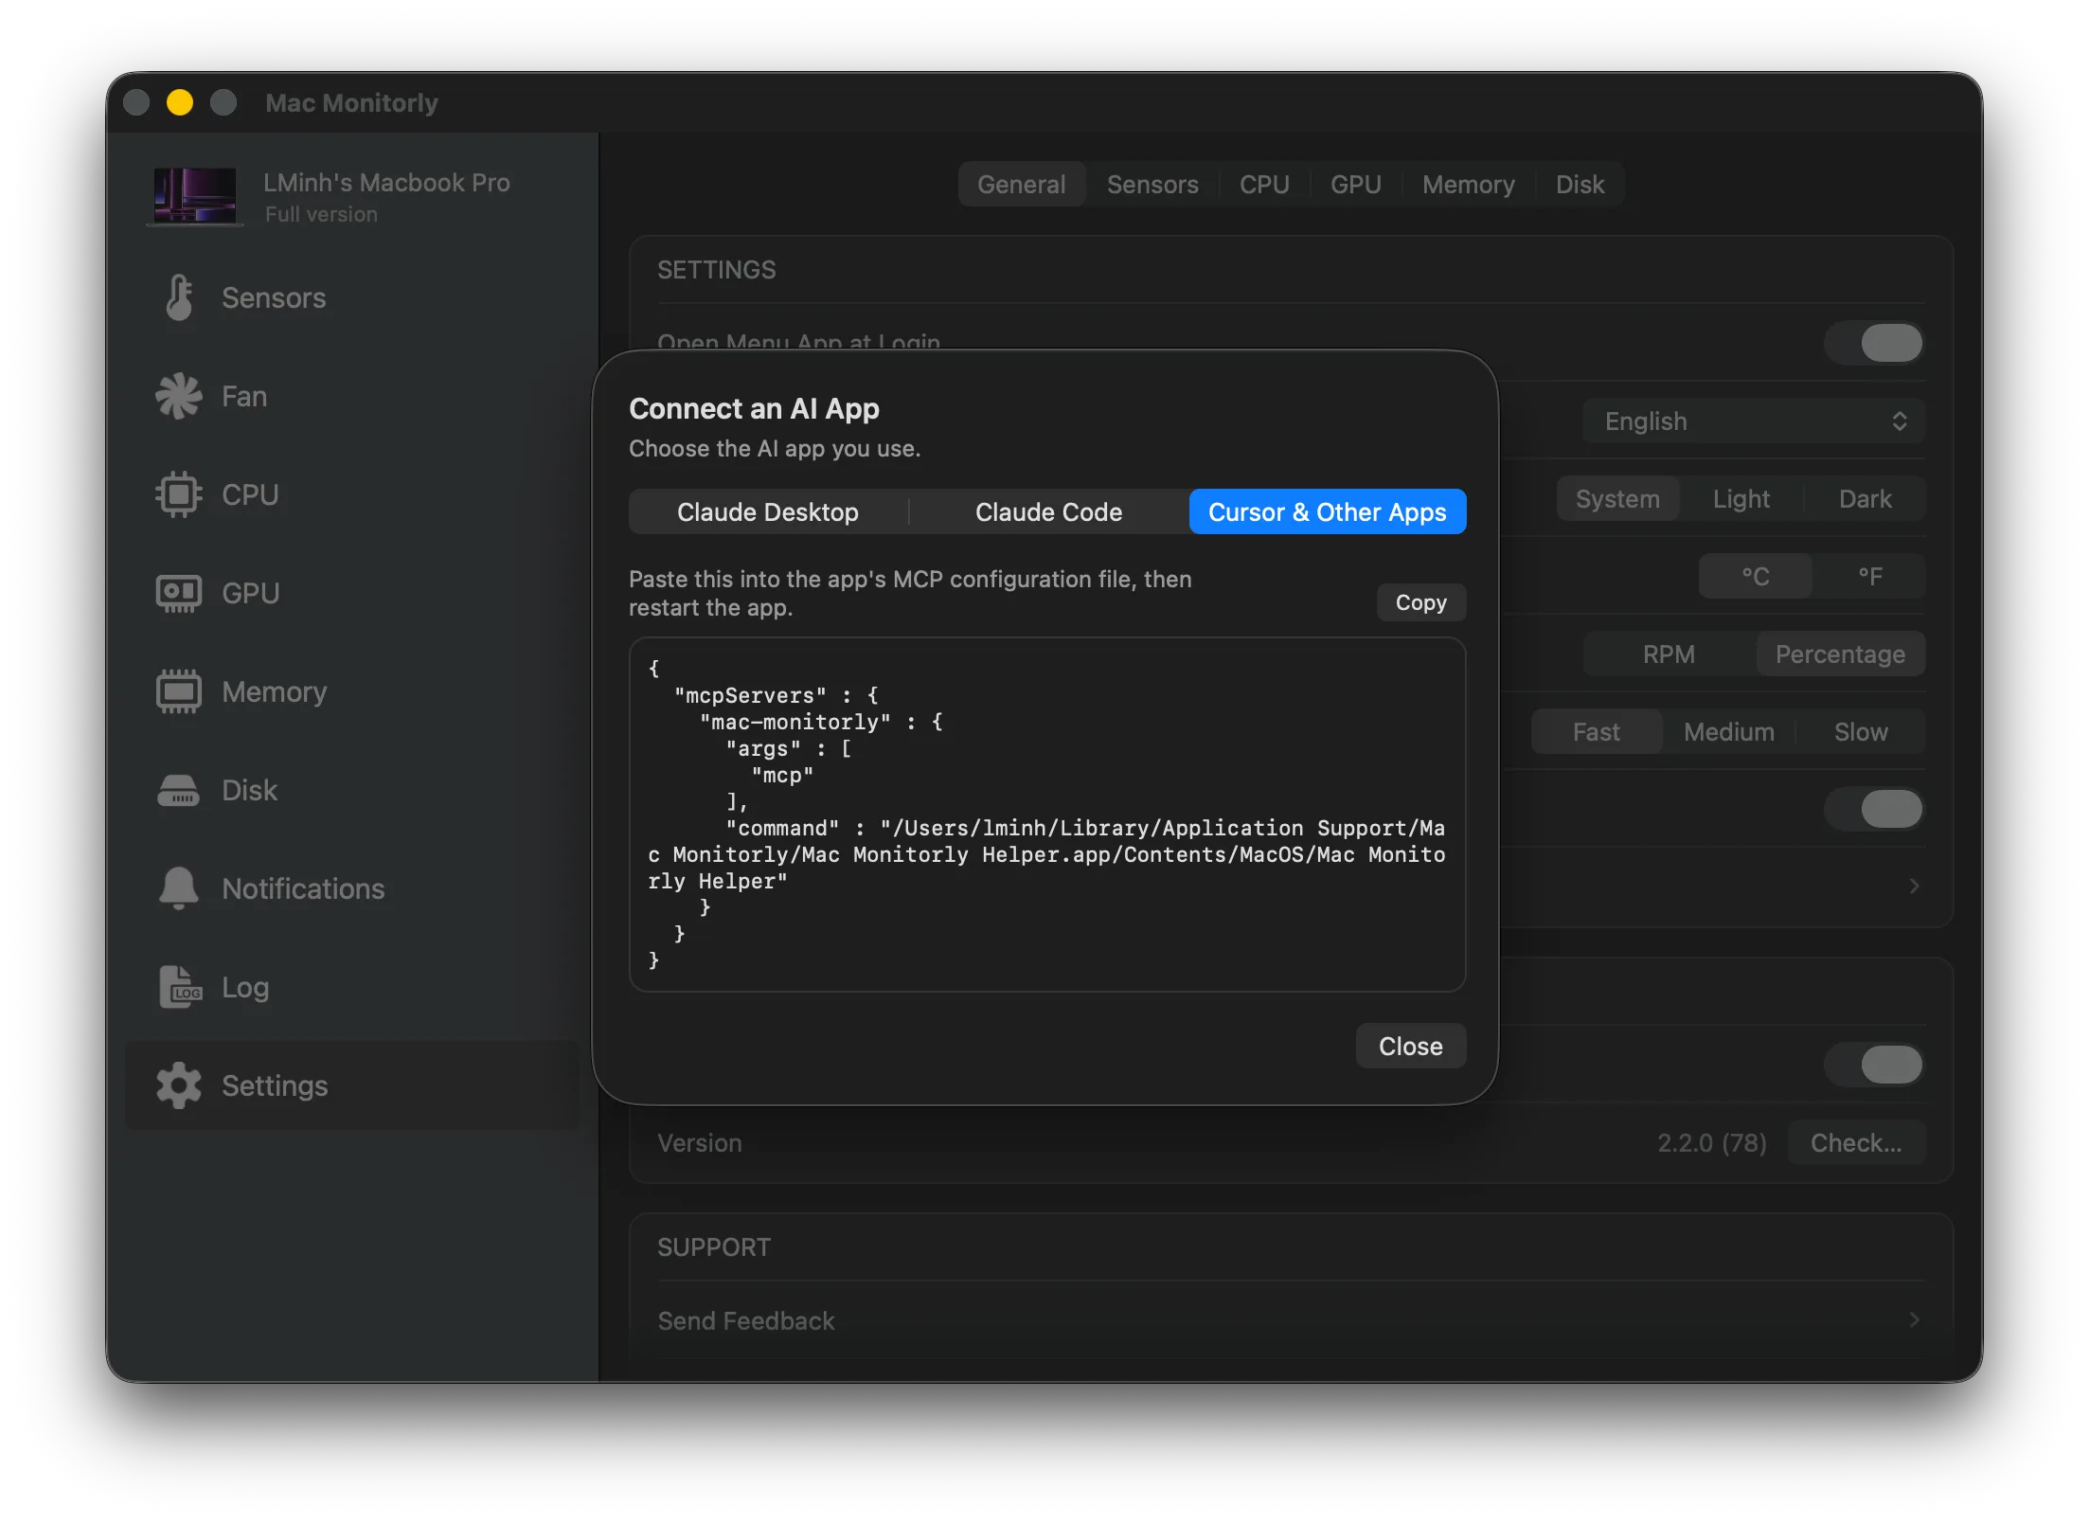Click the yellow minimize window button

[180, 102]
